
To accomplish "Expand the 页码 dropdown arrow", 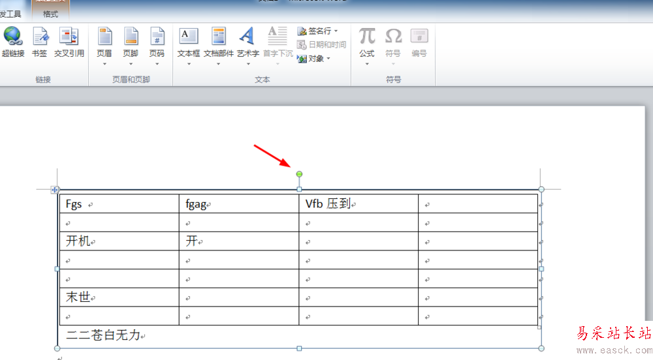I will 157,64.
